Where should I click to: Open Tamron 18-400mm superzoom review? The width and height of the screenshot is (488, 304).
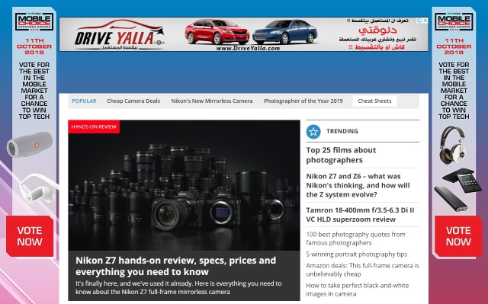[x=360, y=215]
